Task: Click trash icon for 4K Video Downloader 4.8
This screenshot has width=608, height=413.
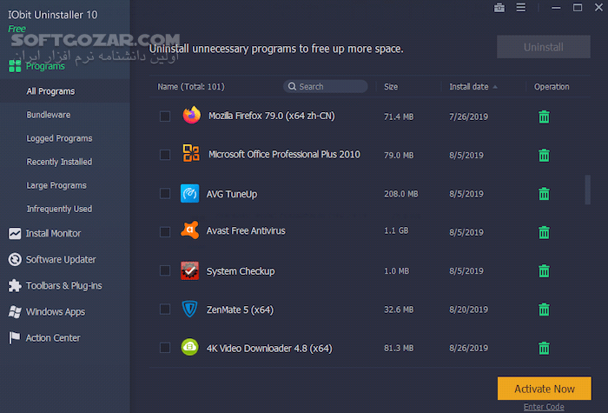Action: 544,348
